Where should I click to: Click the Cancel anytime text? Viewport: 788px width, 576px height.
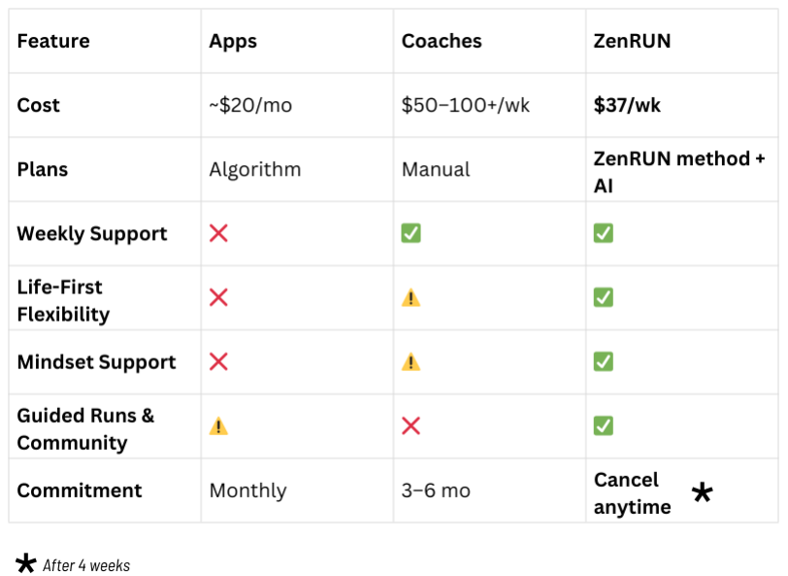coord(632,493)
